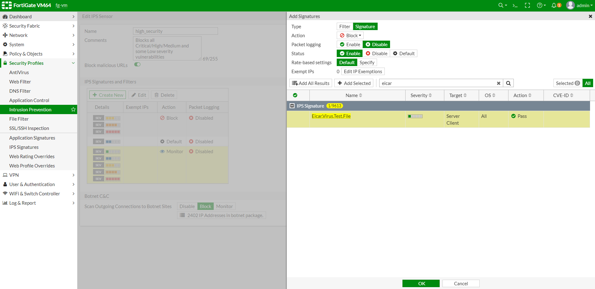Clear the eicar search text
This screenshot has width=595, height=289.
(499, 83)
